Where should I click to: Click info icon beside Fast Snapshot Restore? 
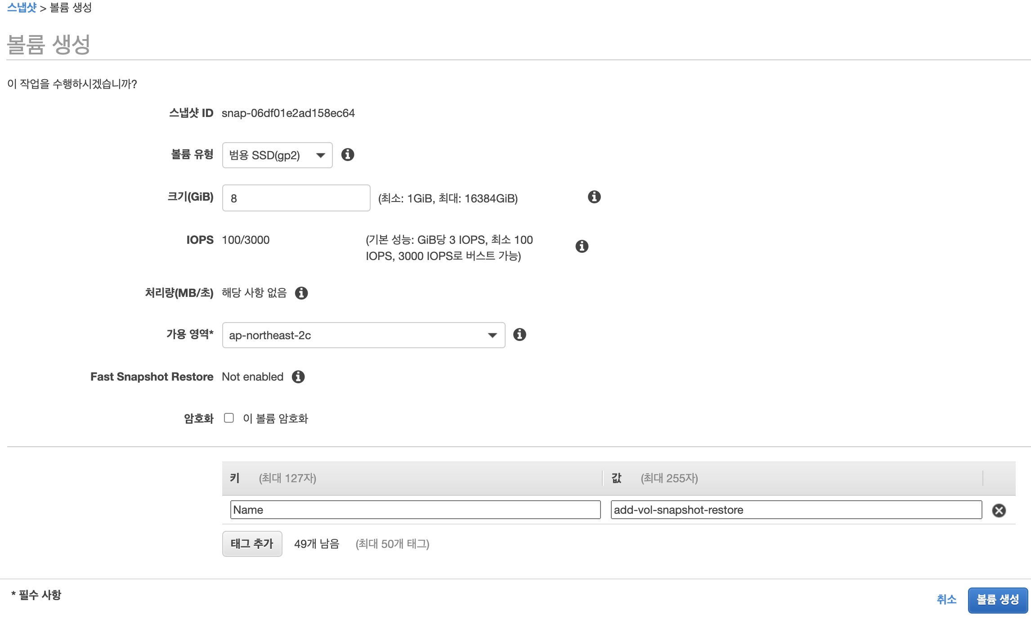click(x=298, y=377)
